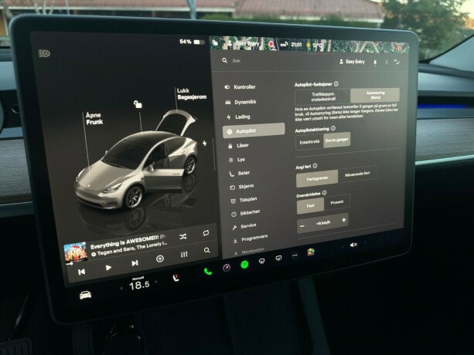Viewport: 474px width, 355px height.
Task: Open the Toybox colorful icon in the dock
Action: [311, 252]
